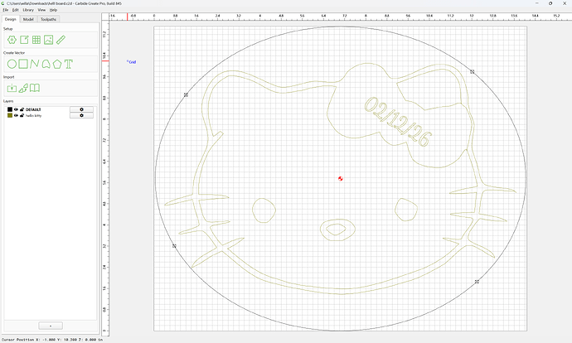Open the File menu
The width and height of the screenshot is (572, 343).
pyautogui.click(x=6, y=10)
